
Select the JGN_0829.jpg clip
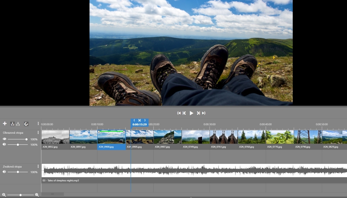tap(334, 140)
